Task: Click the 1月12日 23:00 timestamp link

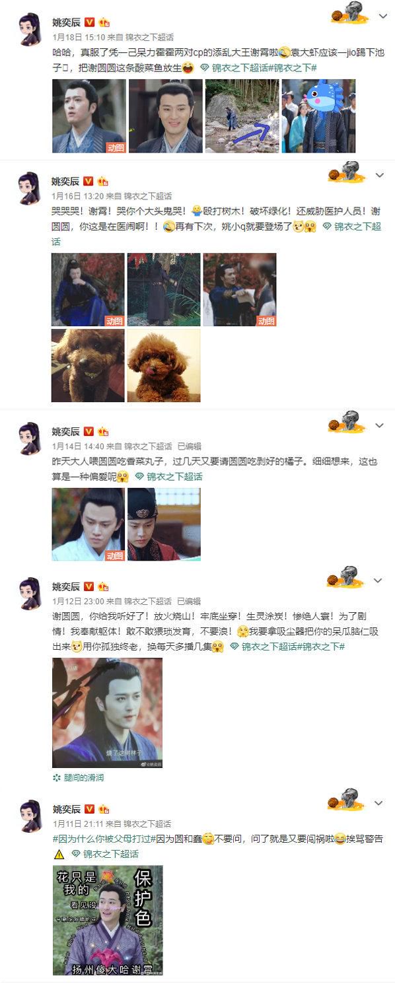Action: (77, 602)
